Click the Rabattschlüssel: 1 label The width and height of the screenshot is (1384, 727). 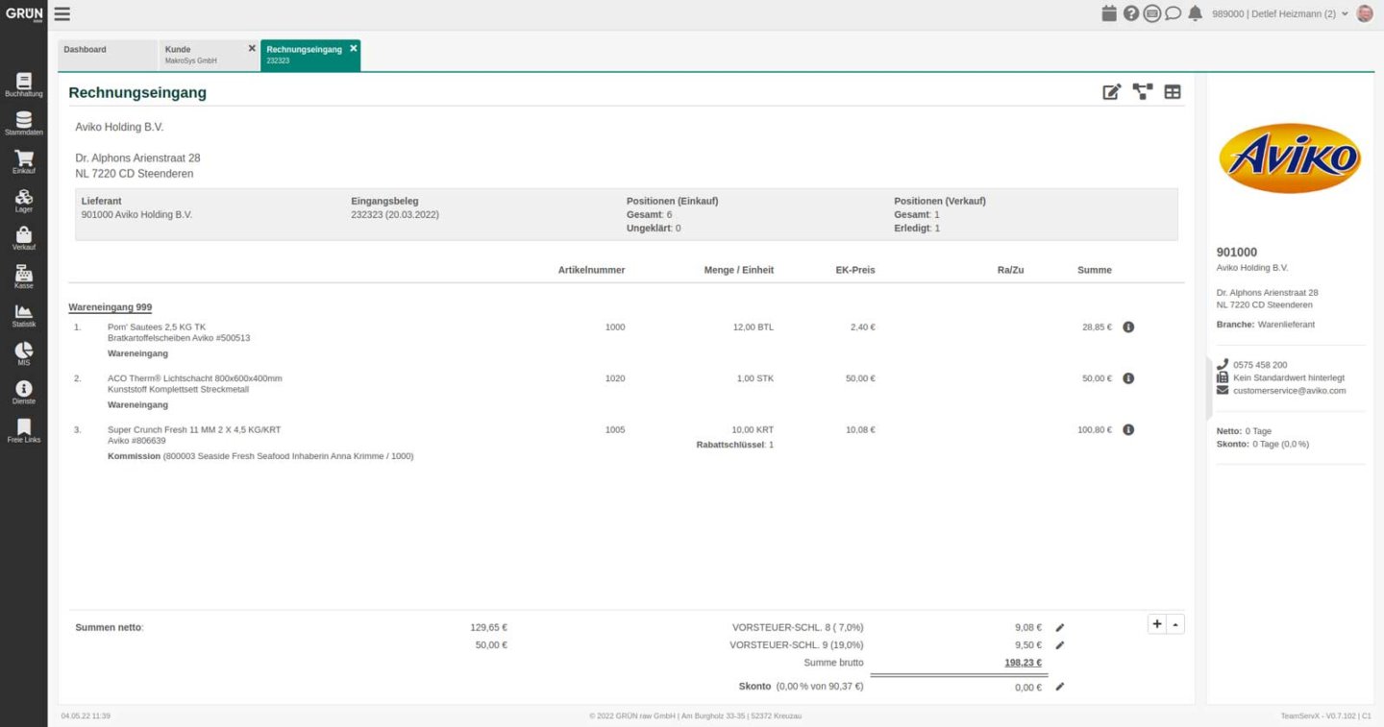735,445
